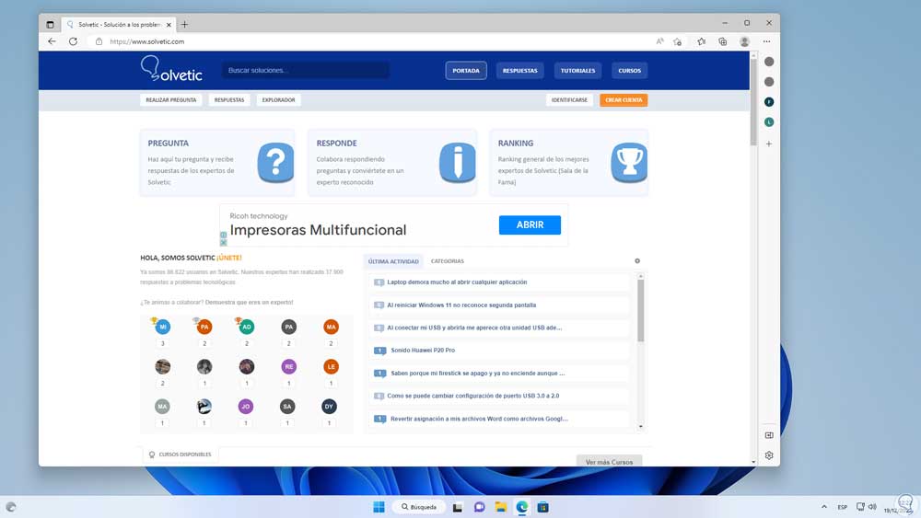Click the browser back arrow
The image size is (921, 518).
coord(52,41)
